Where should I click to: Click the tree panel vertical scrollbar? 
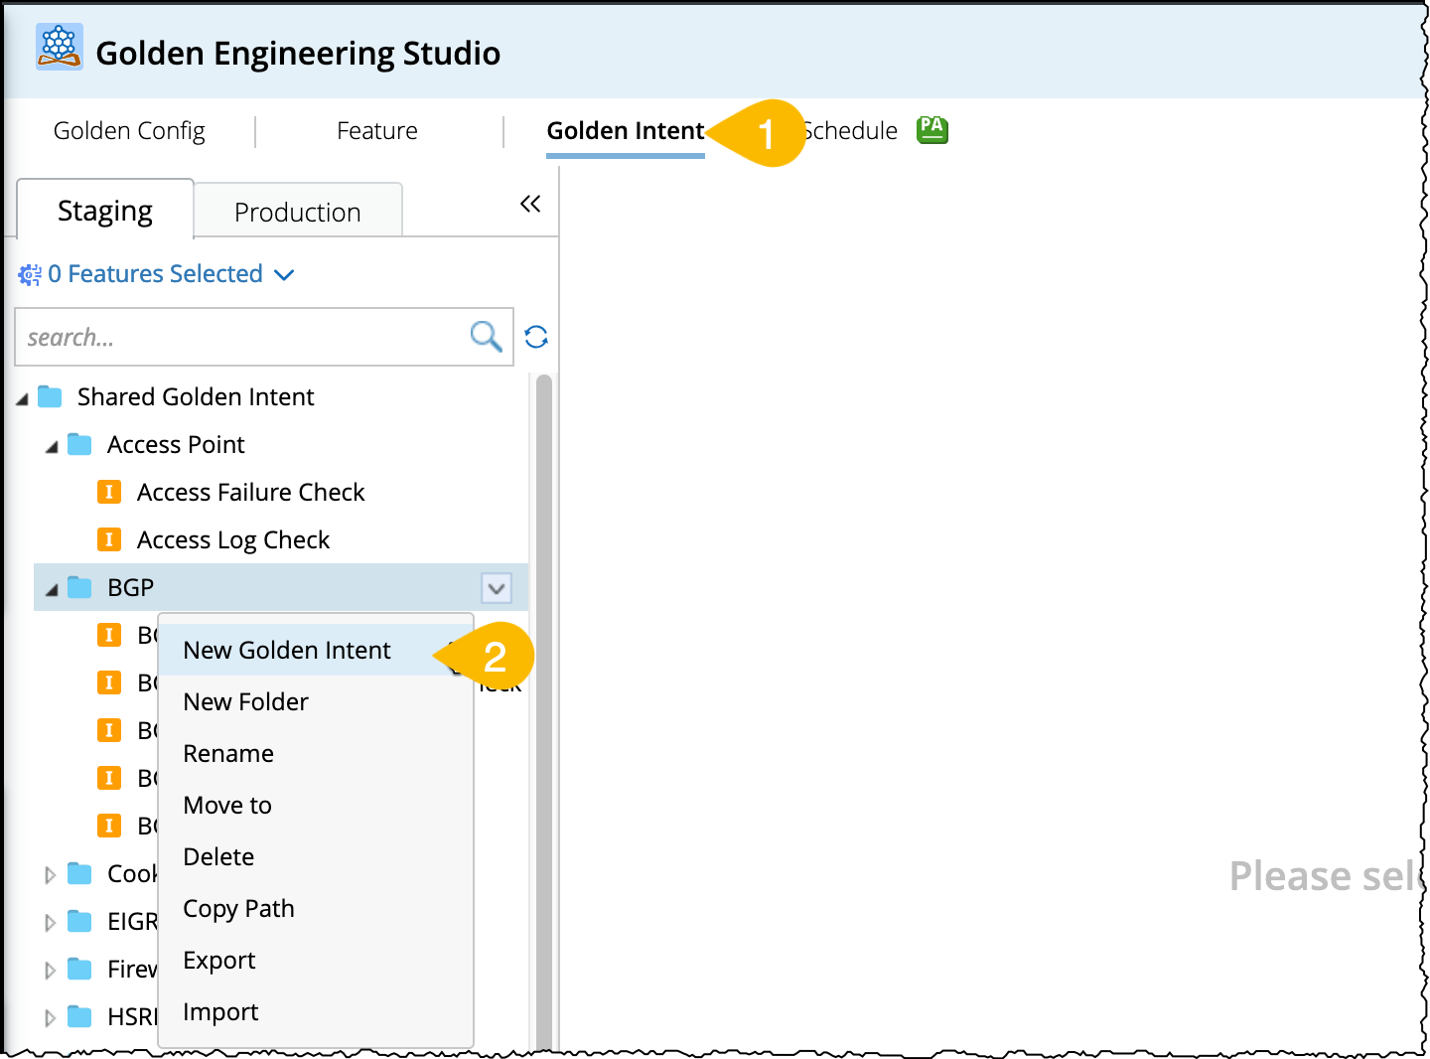coord(544,695)
